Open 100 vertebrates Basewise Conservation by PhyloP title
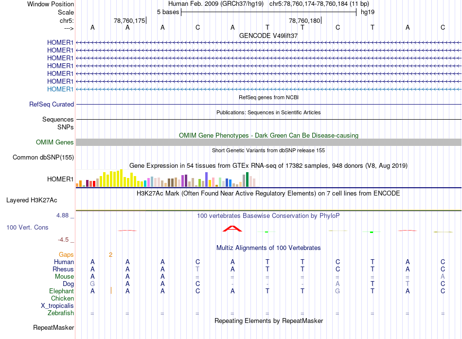This screenshot has height=339, width=462. point(268,216)
